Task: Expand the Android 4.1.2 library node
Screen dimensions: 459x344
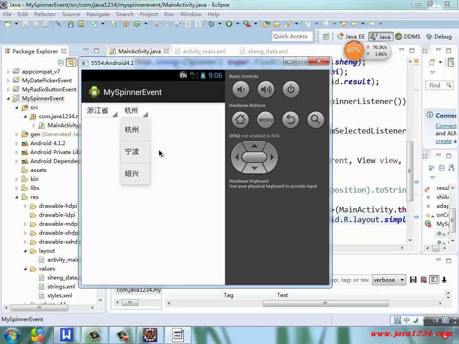Action: pyautogui.click(x=17, y=143)
